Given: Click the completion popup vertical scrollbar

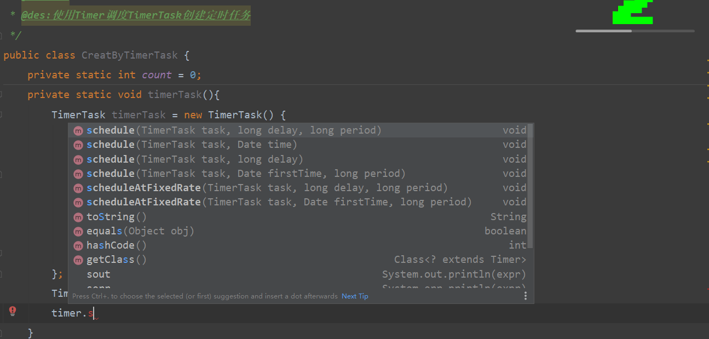Looking at the screenshot, I should (x=530, y=186).
